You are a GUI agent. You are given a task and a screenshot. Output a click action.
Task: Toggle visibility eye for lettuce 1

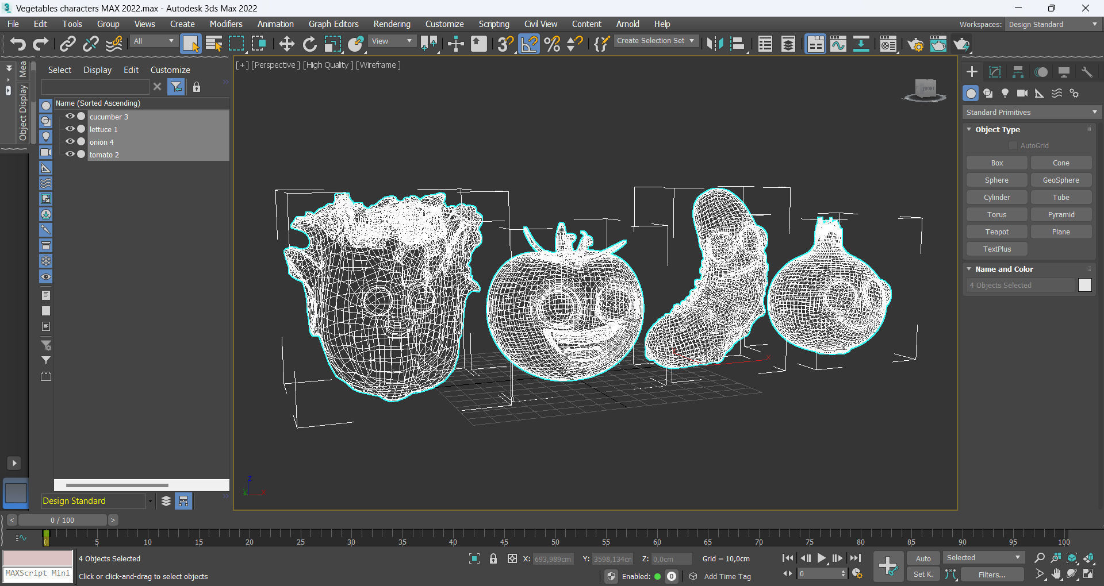70,129
